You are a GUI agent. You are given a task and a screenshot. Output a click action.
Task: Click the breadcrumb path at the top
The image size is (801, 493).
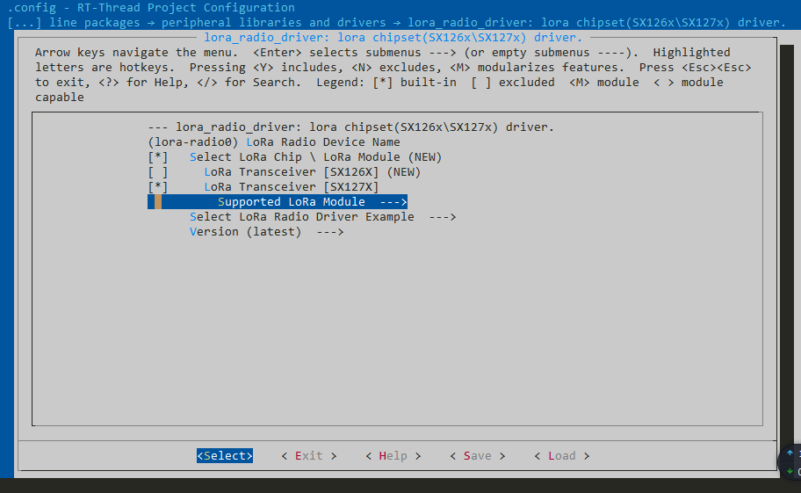(x=397, y=23)
